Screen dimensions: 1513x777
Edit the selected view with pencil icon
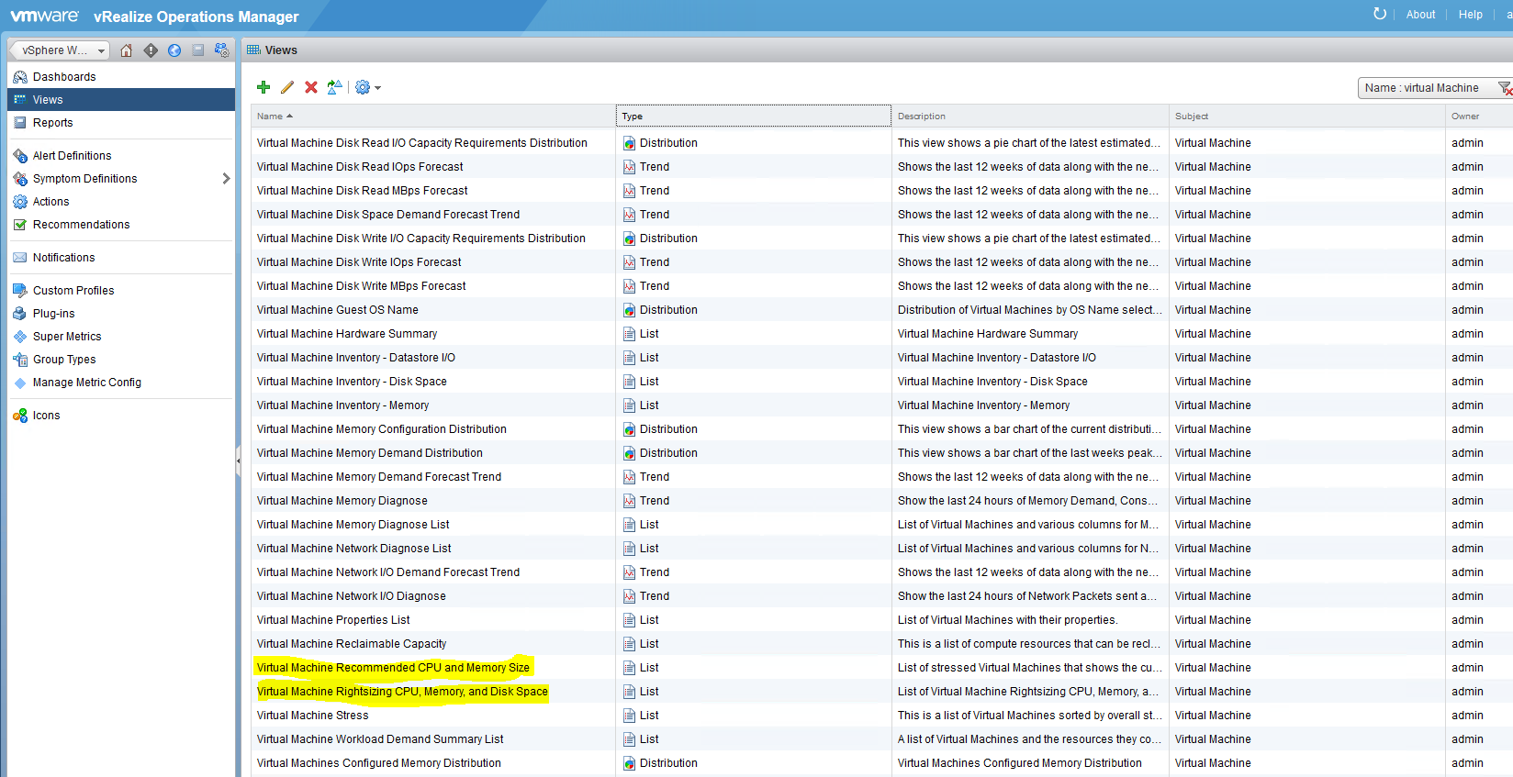(x=287, y=87)
